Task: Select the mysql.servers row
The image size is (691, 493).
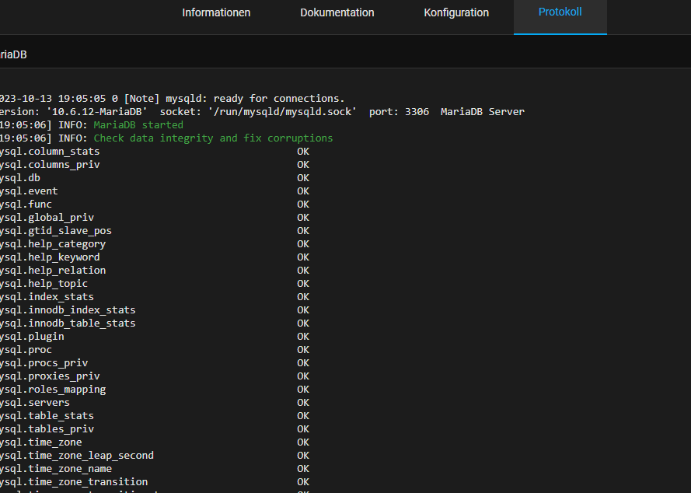Action: pos(155,403)
